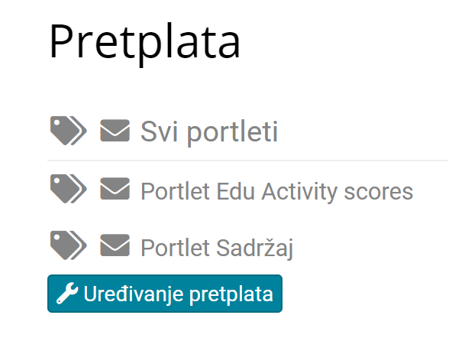This screenshot has height=354, width=465.
Task: Click the tags icon beside Portlet Sadržaj
Action: pyautogui.click(x=69, y=245)
